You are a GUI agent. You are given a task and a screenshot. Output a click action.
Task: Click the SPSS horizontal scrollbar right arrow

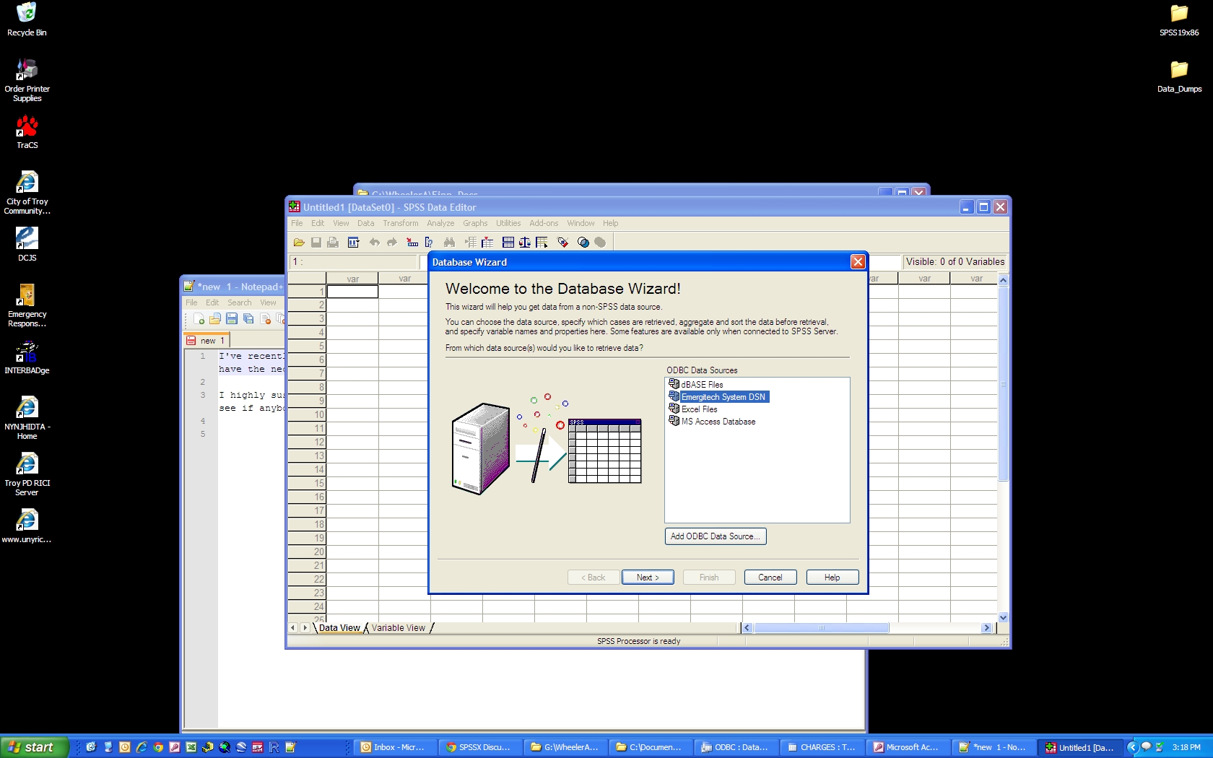(x=986, y=628)
